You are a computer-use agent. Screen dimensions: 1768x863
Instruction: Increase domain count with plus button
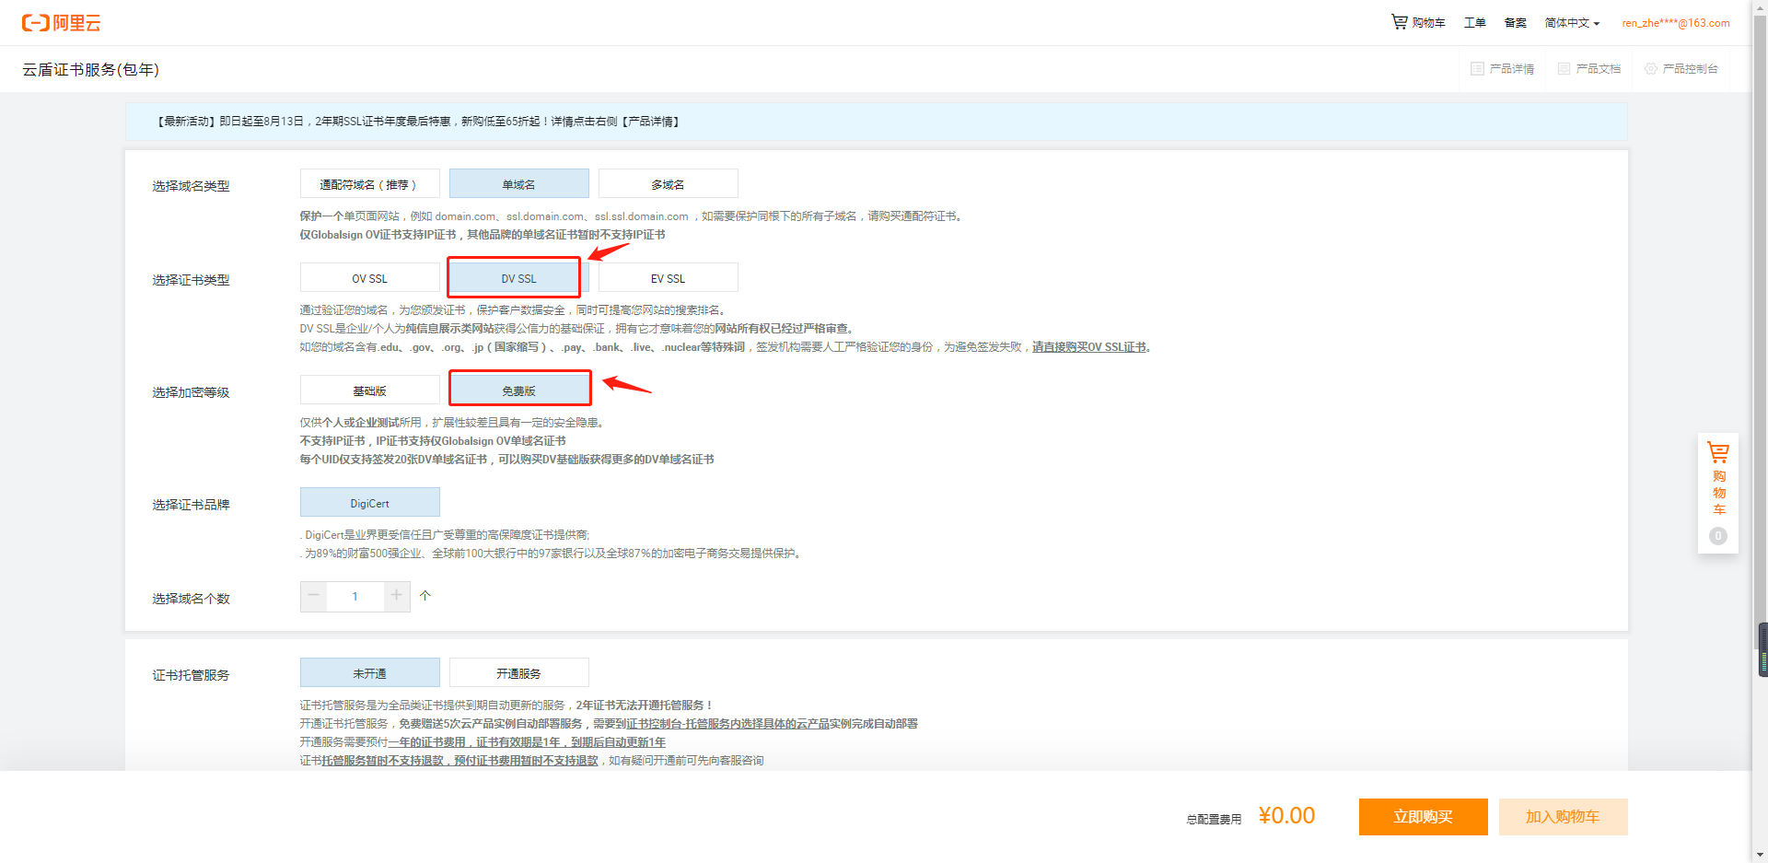pyautogui.click(x=396, y=596)
